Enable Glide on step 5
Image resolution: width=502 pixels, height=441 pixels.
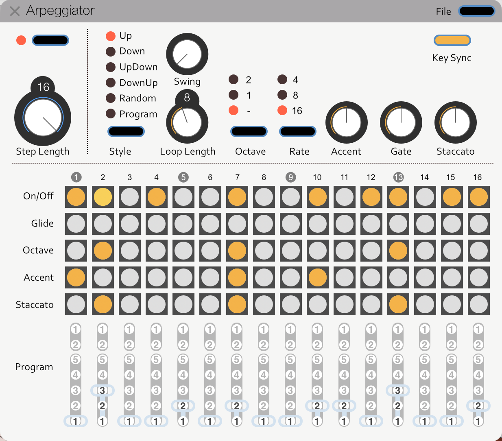coord(183,224)
